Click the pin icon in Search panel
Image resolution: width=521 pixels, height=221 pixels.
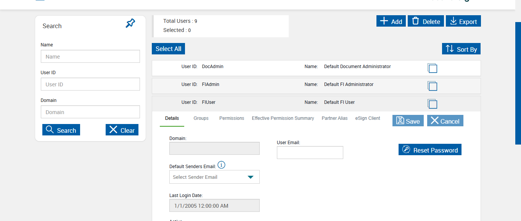point(130,24)
